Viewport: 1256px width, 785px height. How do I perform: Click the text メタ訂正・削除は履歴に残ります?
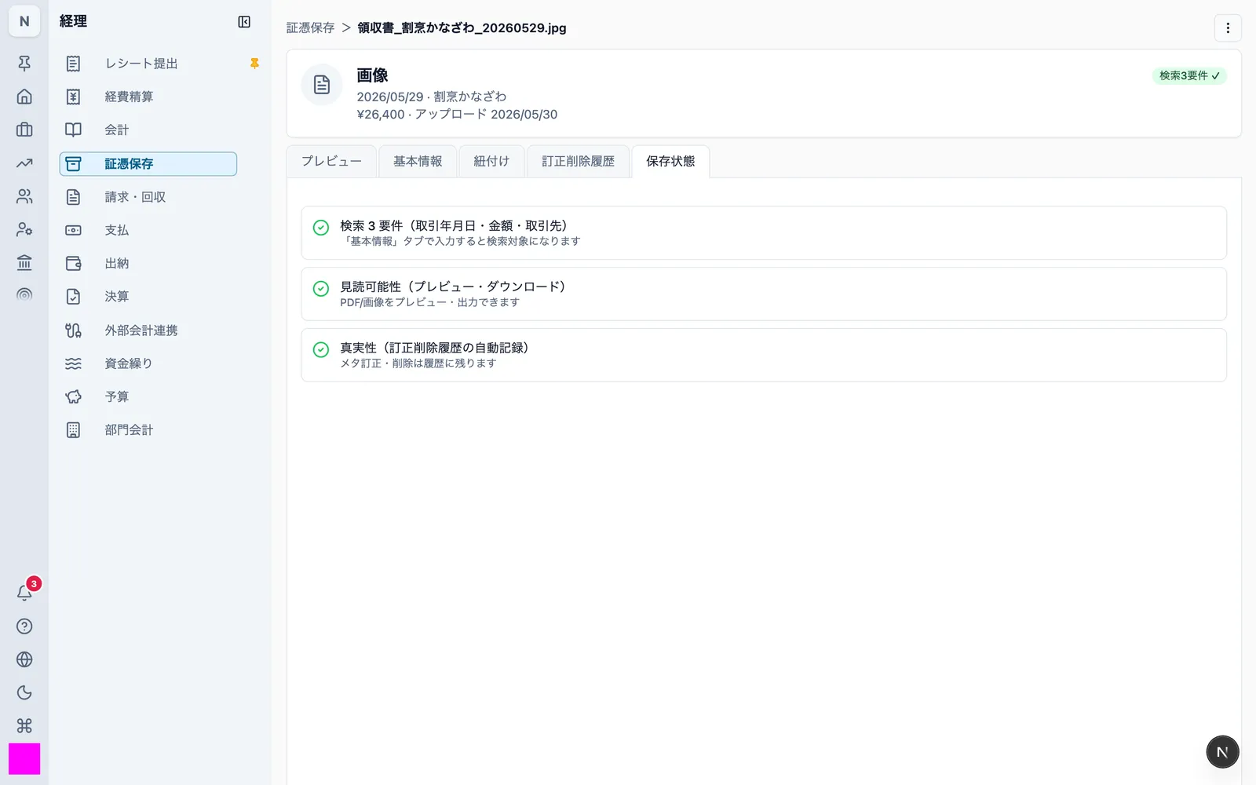[418, 363]
